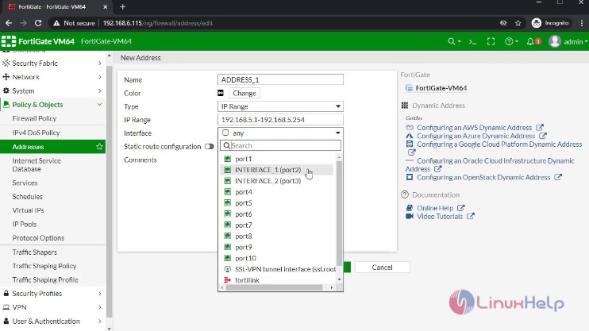Viewport: 589px width, 331px height.
Task: Click the interface list scroll-down arrow
Action: (339, 279)
